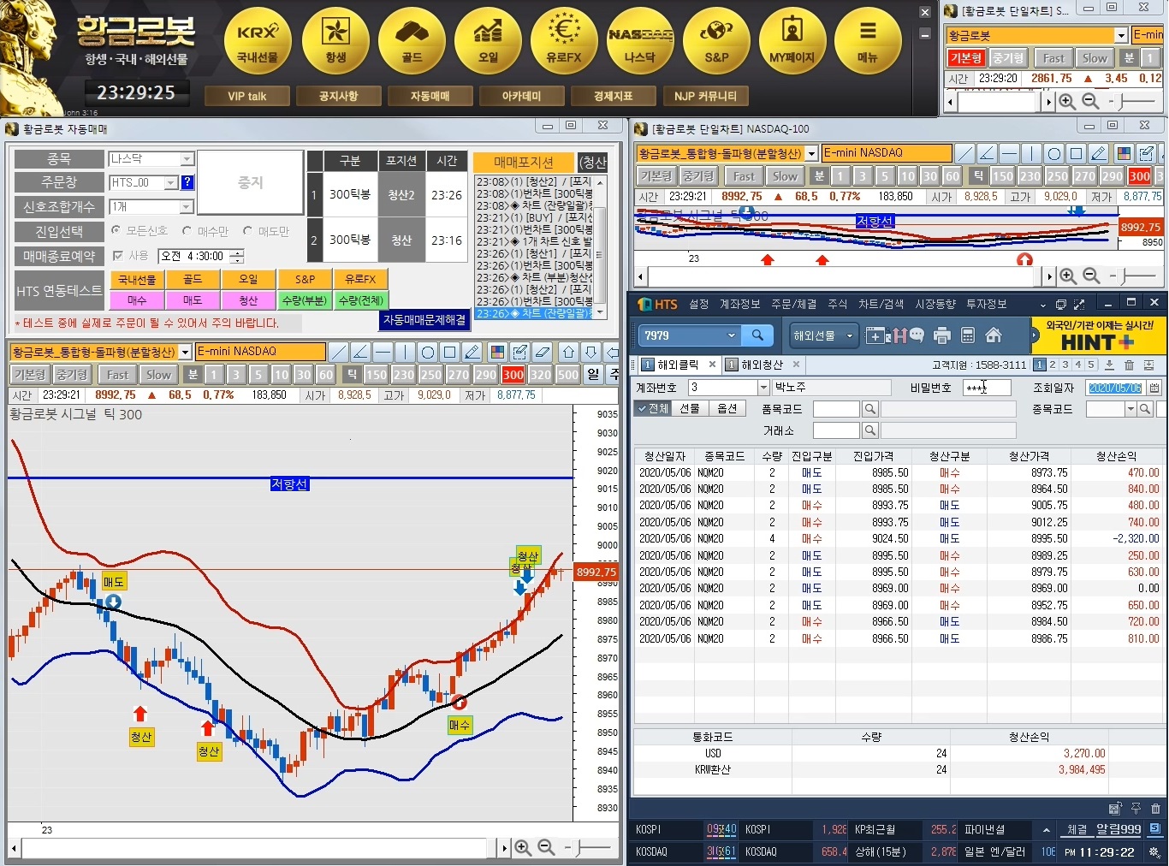Screen dimensions: 1169x866
Task: Open the 오일 round icon
Action: pyautogui.click(x=488, y=42)
